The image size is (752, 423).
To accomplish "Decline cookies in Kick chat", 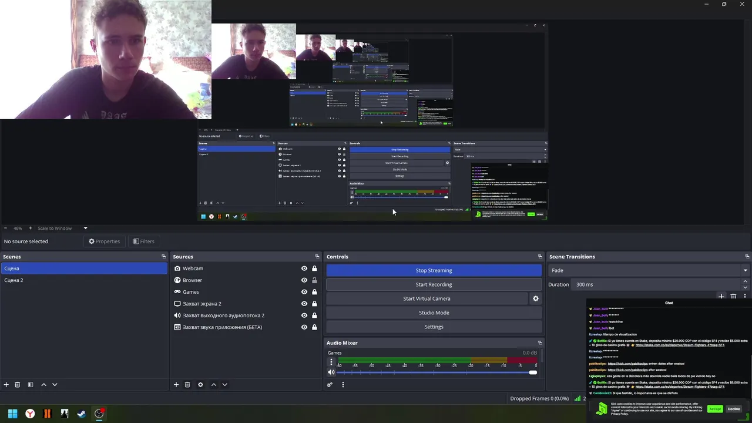I will pos(734,409).
